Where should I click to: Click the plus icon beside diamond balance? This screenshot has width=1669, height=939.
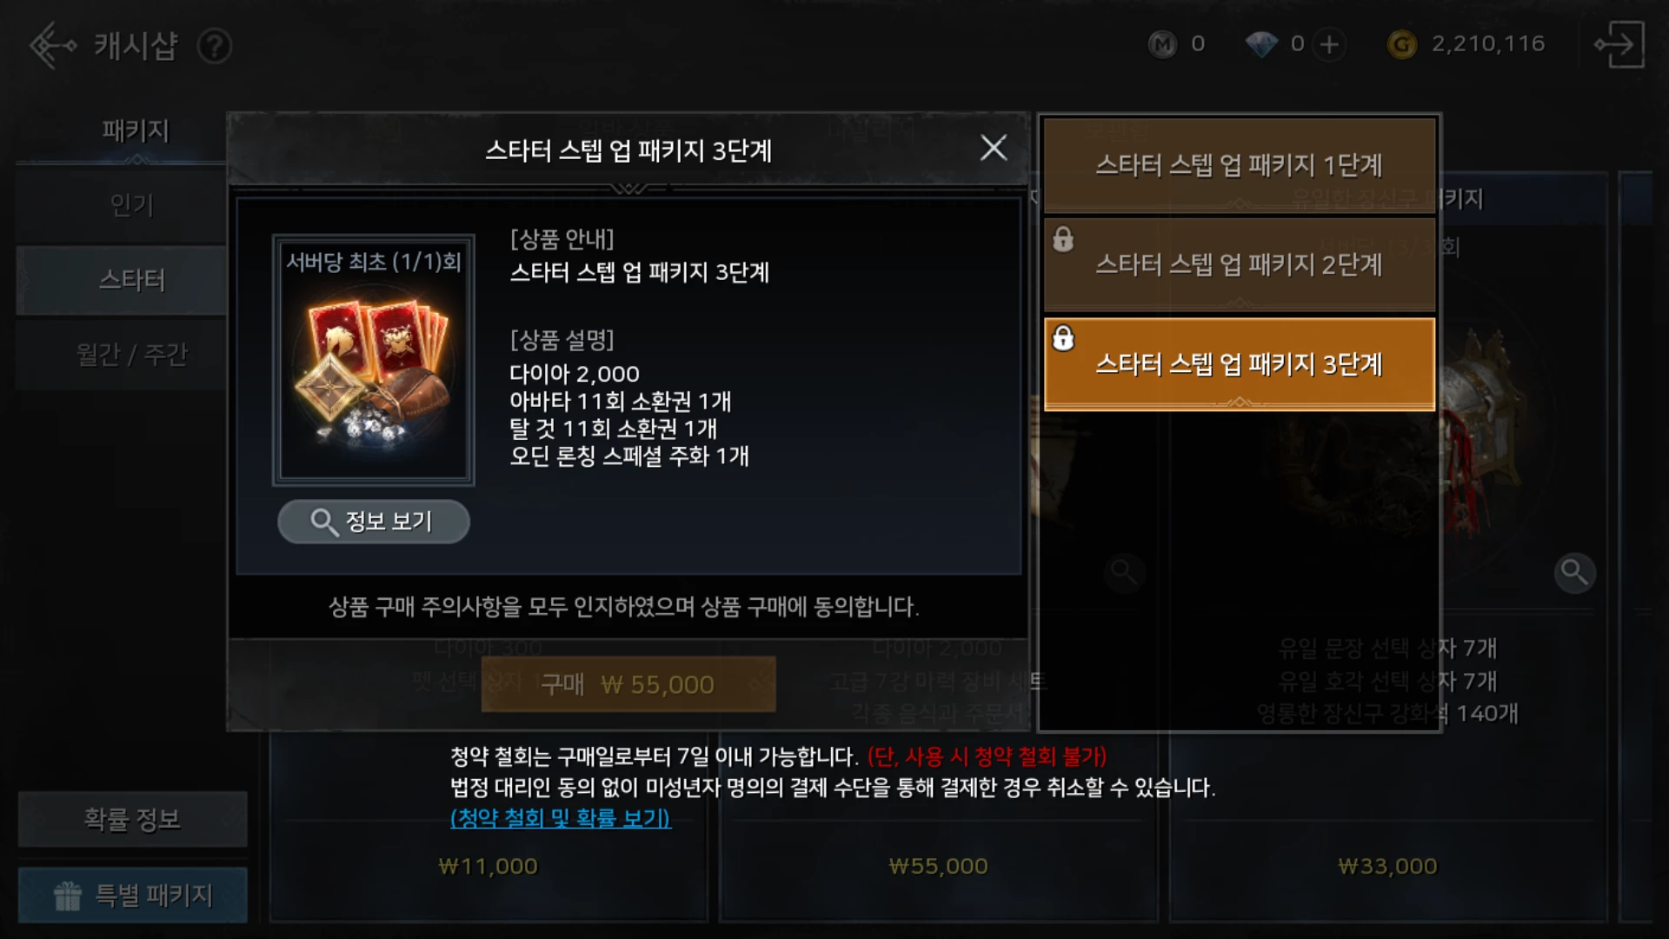tap(1329, 44)
